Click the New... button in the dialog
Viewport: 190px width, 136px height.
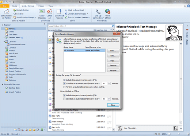[x=113, y=51]
